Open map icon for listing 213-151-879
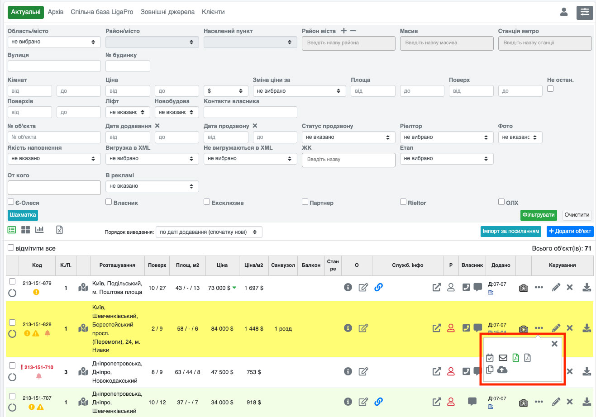This screenshot has height=417, width=596. pos(83,288)
